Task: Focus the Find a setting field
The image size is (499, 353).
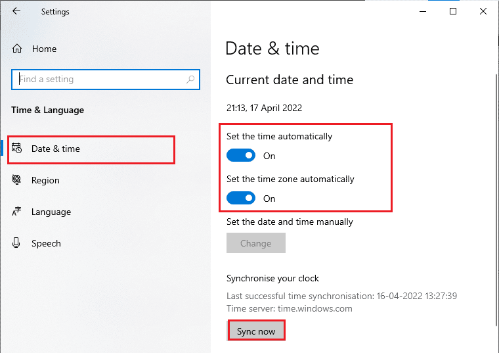Action: click(106, 80)
